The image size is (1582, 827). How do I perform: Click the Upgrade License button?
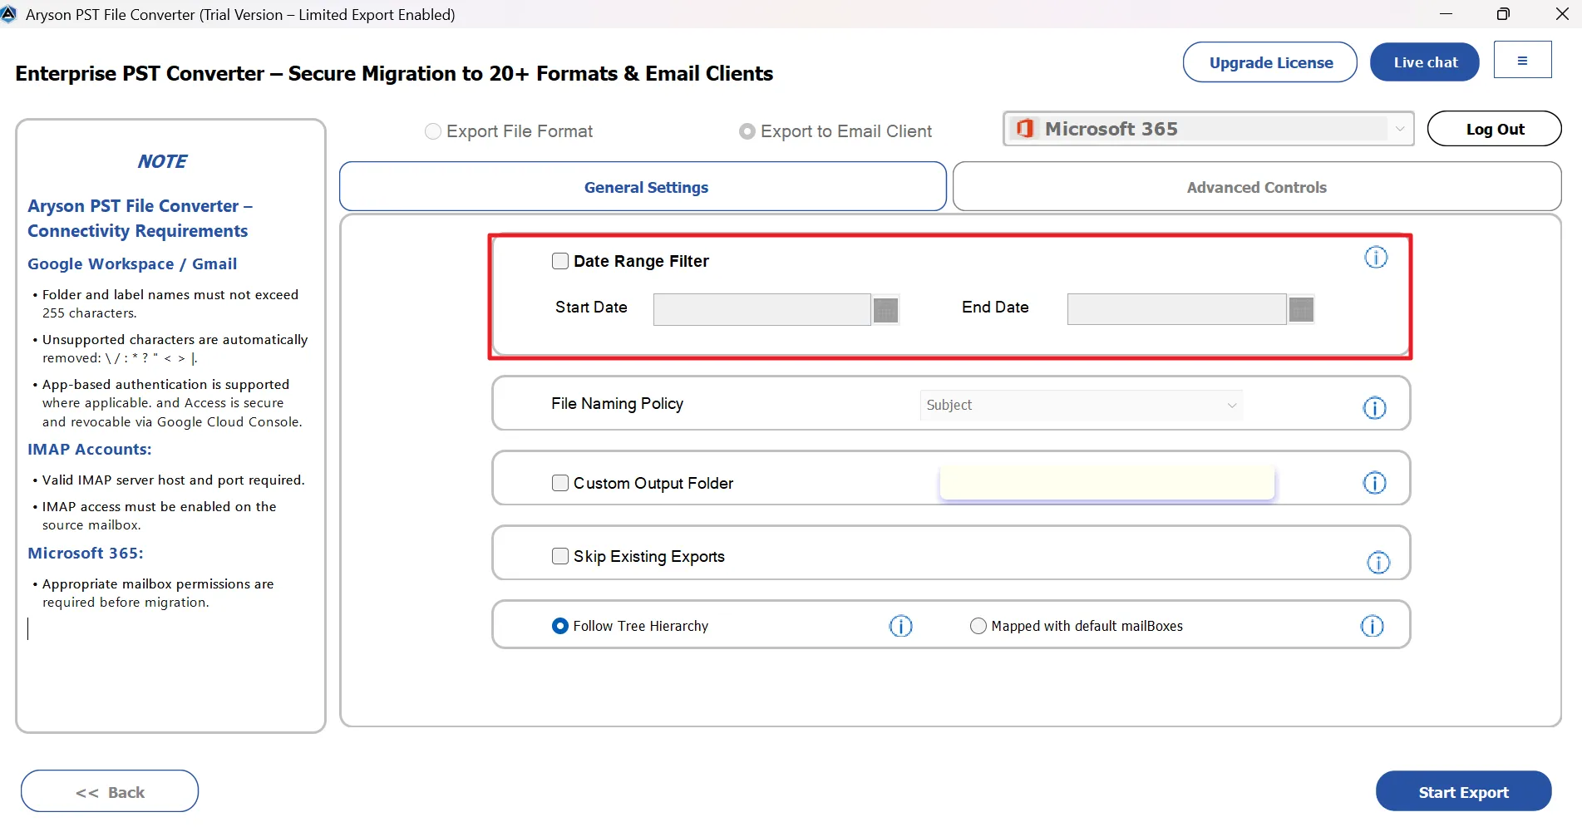[x=1270, y=62]
